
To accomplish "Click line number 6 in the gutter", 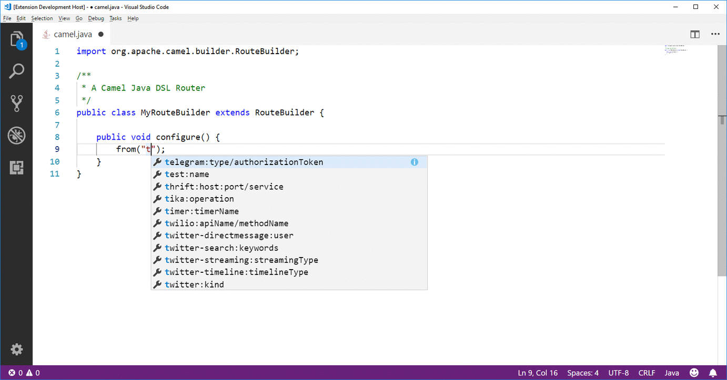I will tap(57, 112).
